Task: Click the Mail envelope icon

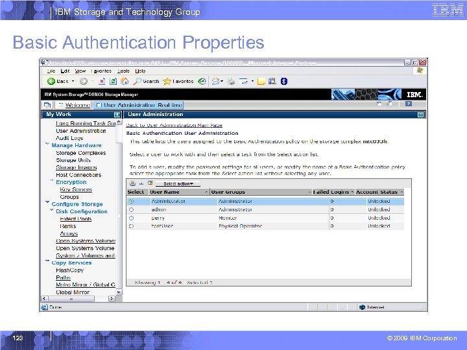Action: (x=215, y=81)
